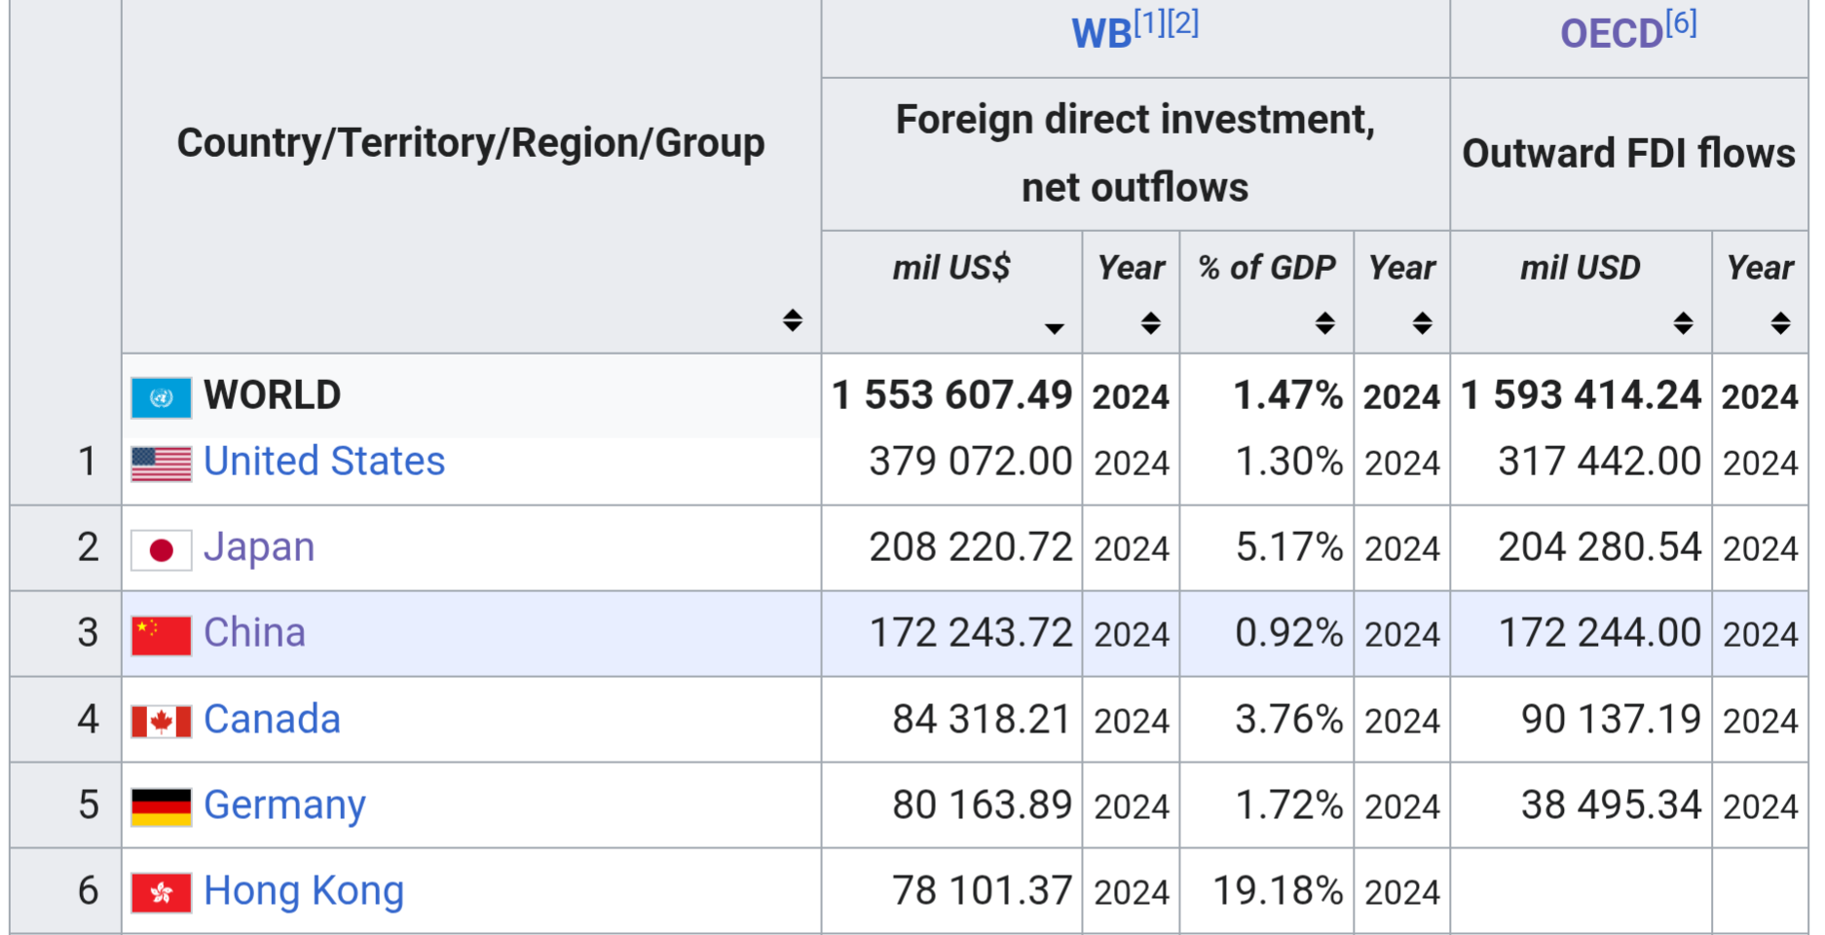Image resolution: width=1825 pixels, height=935 pixels.
Task: Jump to citation reference [6]
Action: click(x=1681, y=22)
